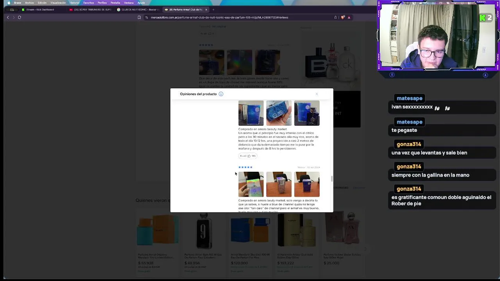Click the share icon in address bar
This screenshot has height=281, width=500.
[335, 17]
